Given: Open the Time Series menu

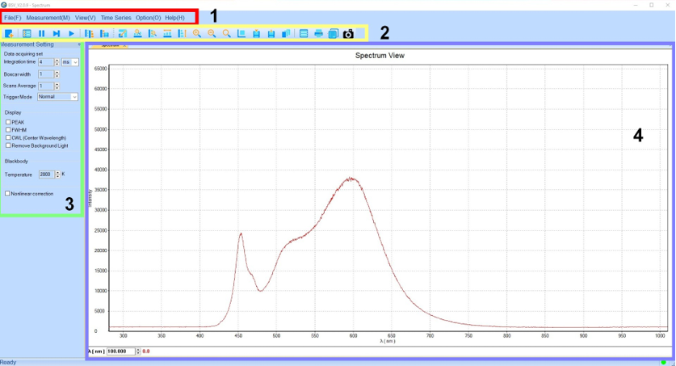Looking at the screenshot, I should pos(115,18).
